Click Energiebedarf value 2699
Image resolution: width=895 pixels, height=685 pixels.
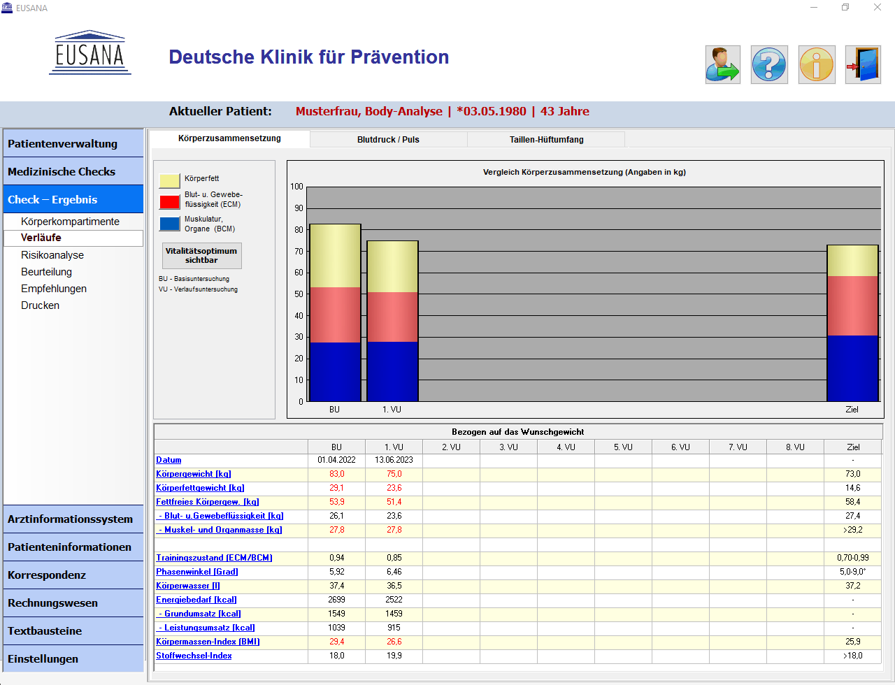[336, 600]
